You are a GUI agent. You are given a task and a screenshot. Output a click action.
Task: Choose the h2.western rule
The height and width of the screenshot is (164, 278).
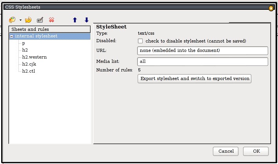(x=34, y=57)
